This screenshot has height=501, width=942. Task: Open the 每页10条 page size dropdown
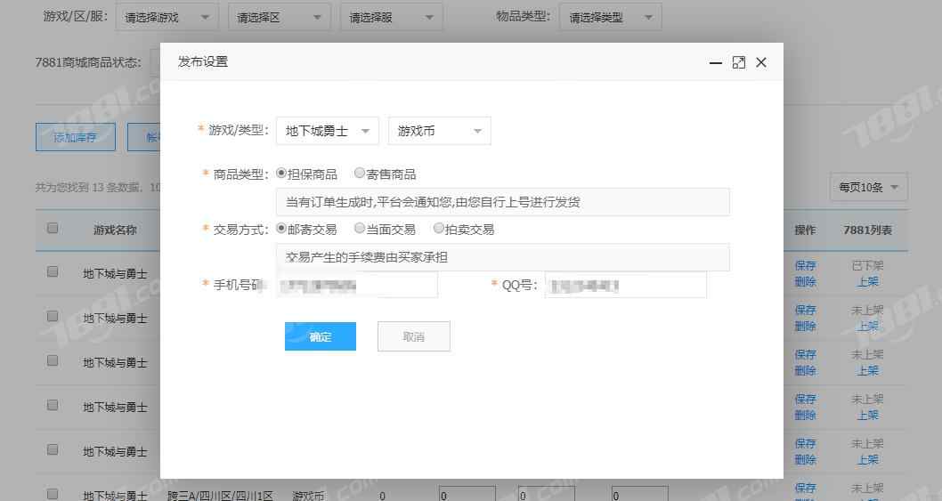869,188
